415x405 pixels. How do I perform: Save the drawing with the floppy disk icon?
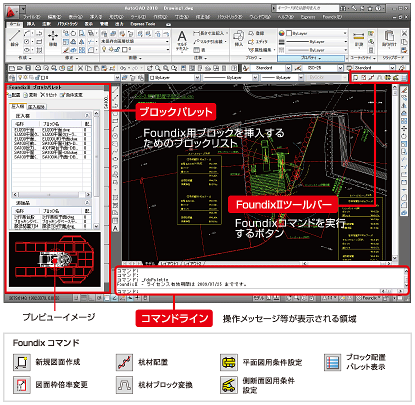coord(28,68)
